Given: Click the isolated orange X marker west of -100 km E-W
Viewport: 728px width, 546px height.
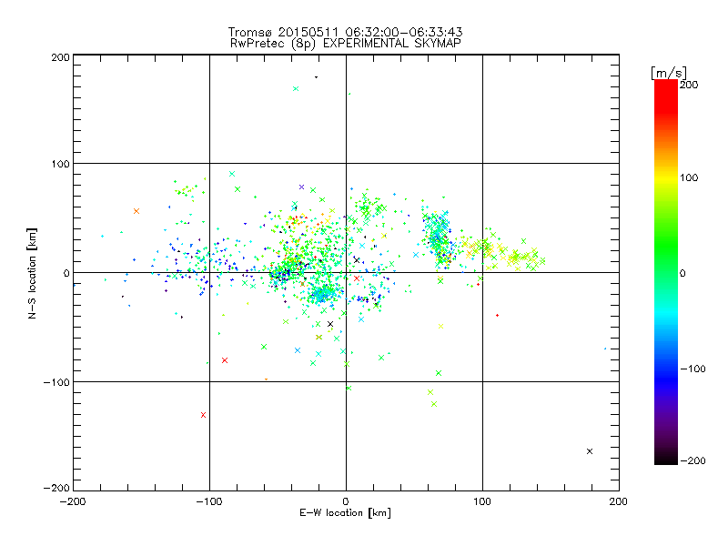Looking at the screenshot, I should tap(136, 211).
